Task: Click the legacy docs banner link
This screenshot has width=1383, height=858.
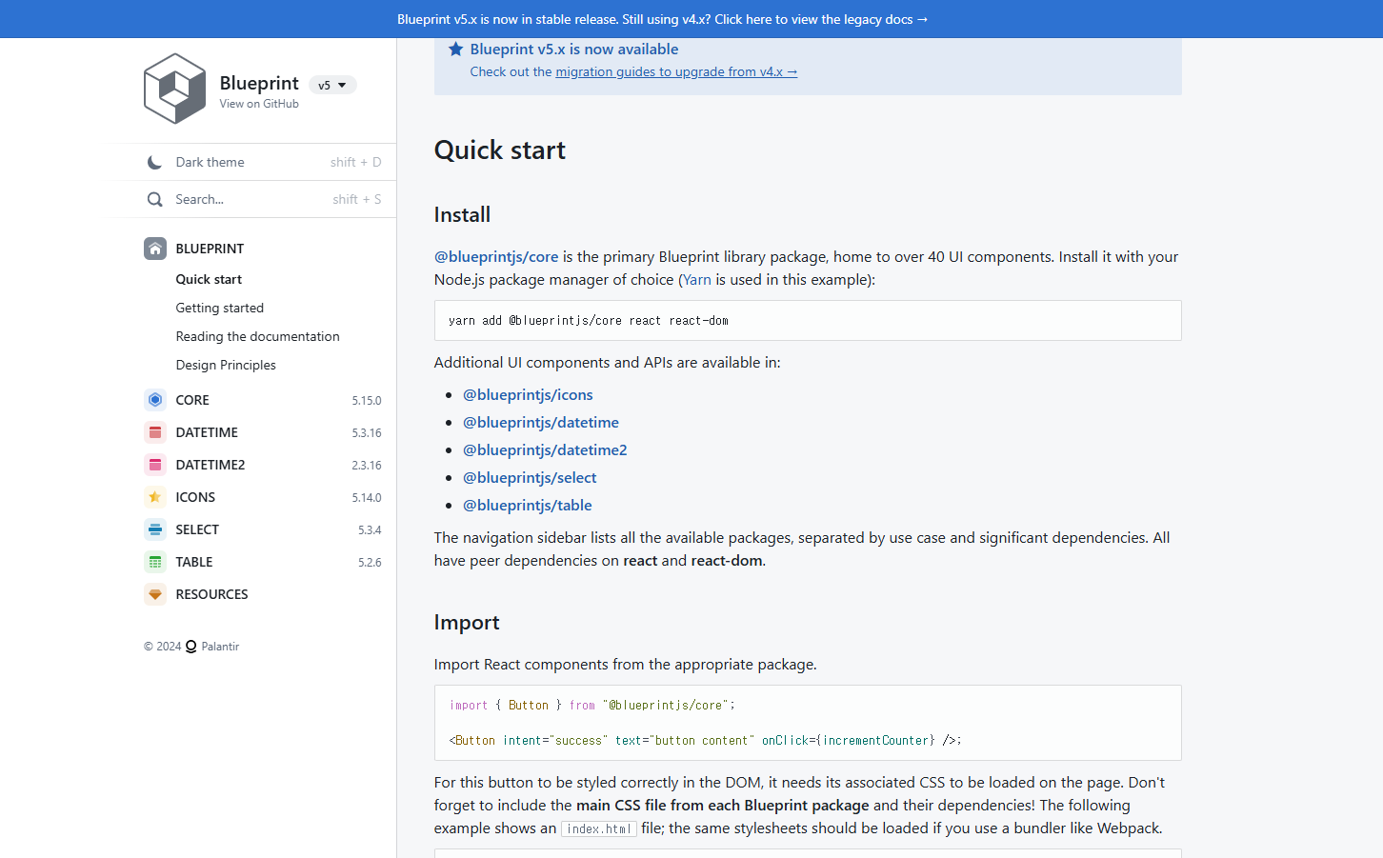Action: (x=662, y=19)
